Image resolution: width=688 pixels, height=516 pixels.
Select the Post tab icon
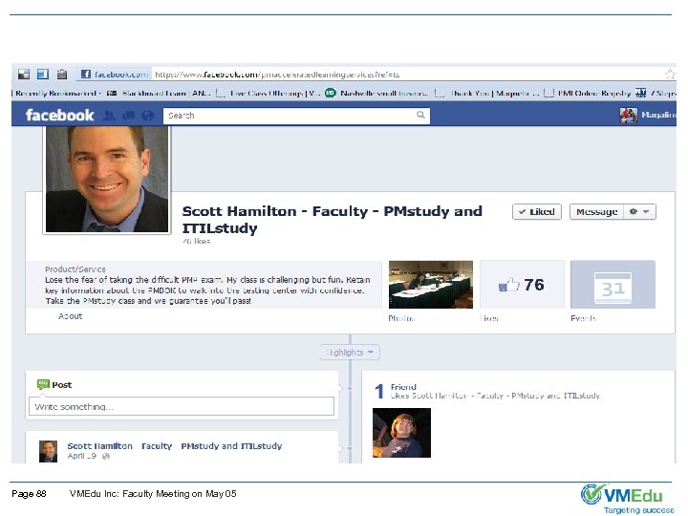43,384
